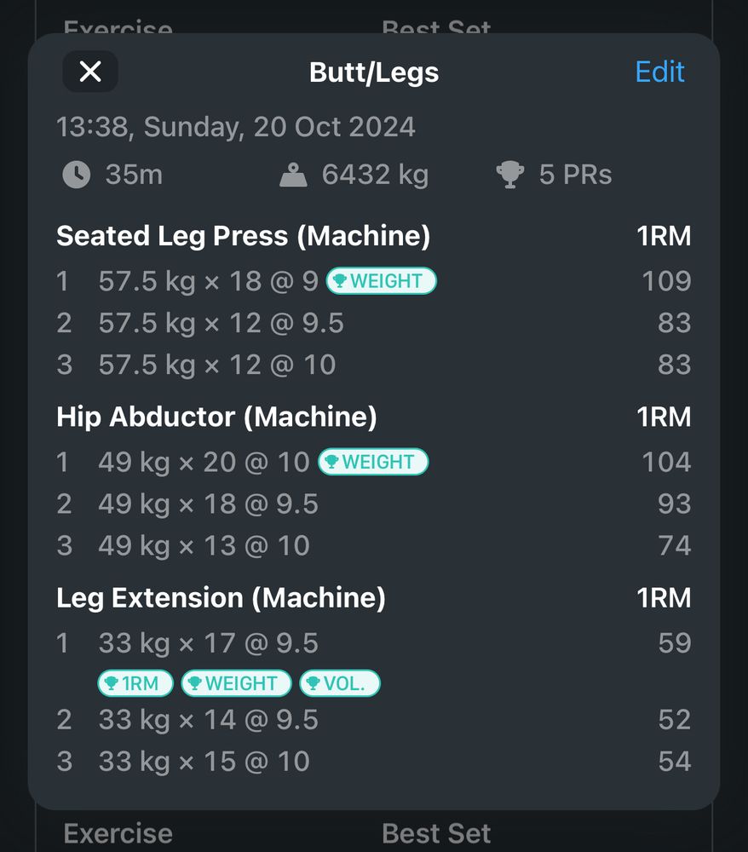Viewport: 748px width, 852px height.
Task: Toggle the first Seated Leg Press set row
Action: (x=196, y=281)
